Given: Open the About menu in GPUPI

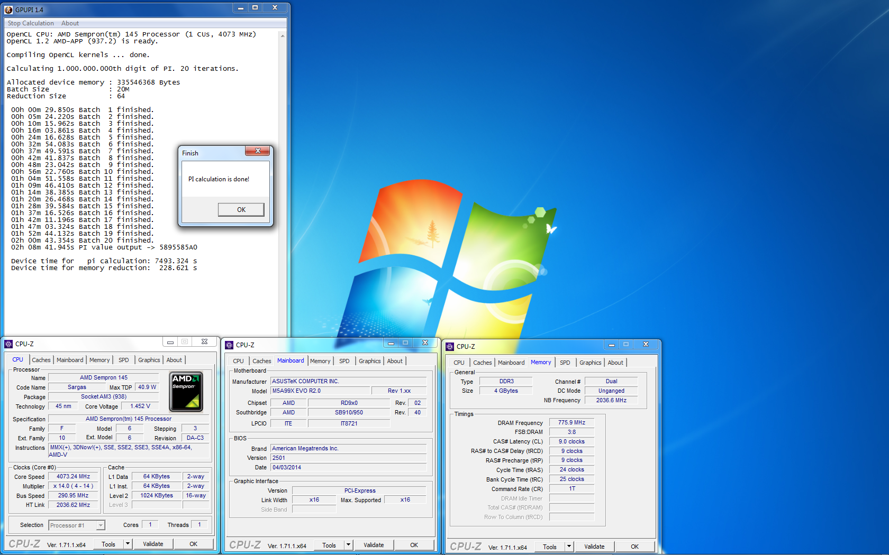Looking at the screenshot, I should pyautogui.click(x=70, y=23).
